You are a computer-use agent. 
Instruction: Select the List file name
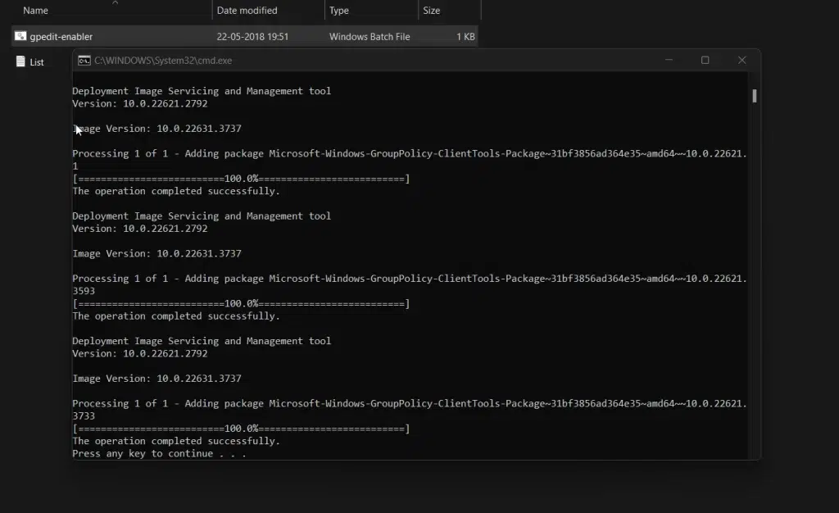click(x=36, y=62)
